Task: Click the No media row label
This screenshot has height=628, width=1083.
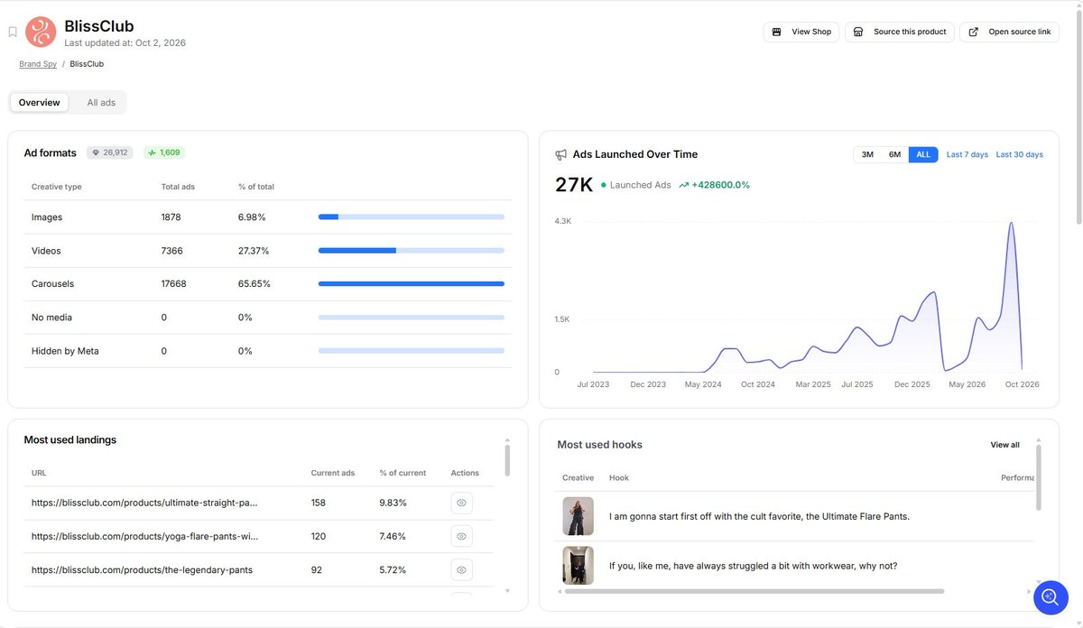Action: click(x=51, y=318)
